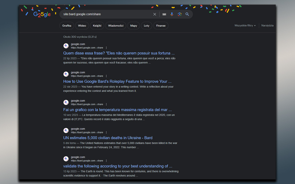
Task: Select the Loty filter tab
Action: (x=147, y=26)
